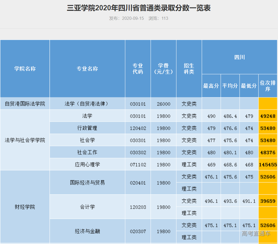Select the 学院名称 column header

(25, 69)
